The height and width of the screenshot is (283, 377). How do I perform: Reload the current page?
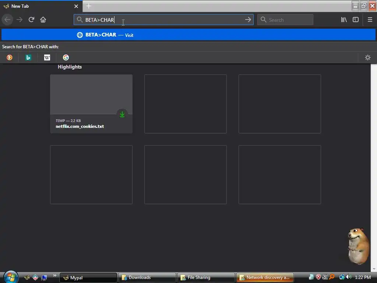tap(31, 20)
